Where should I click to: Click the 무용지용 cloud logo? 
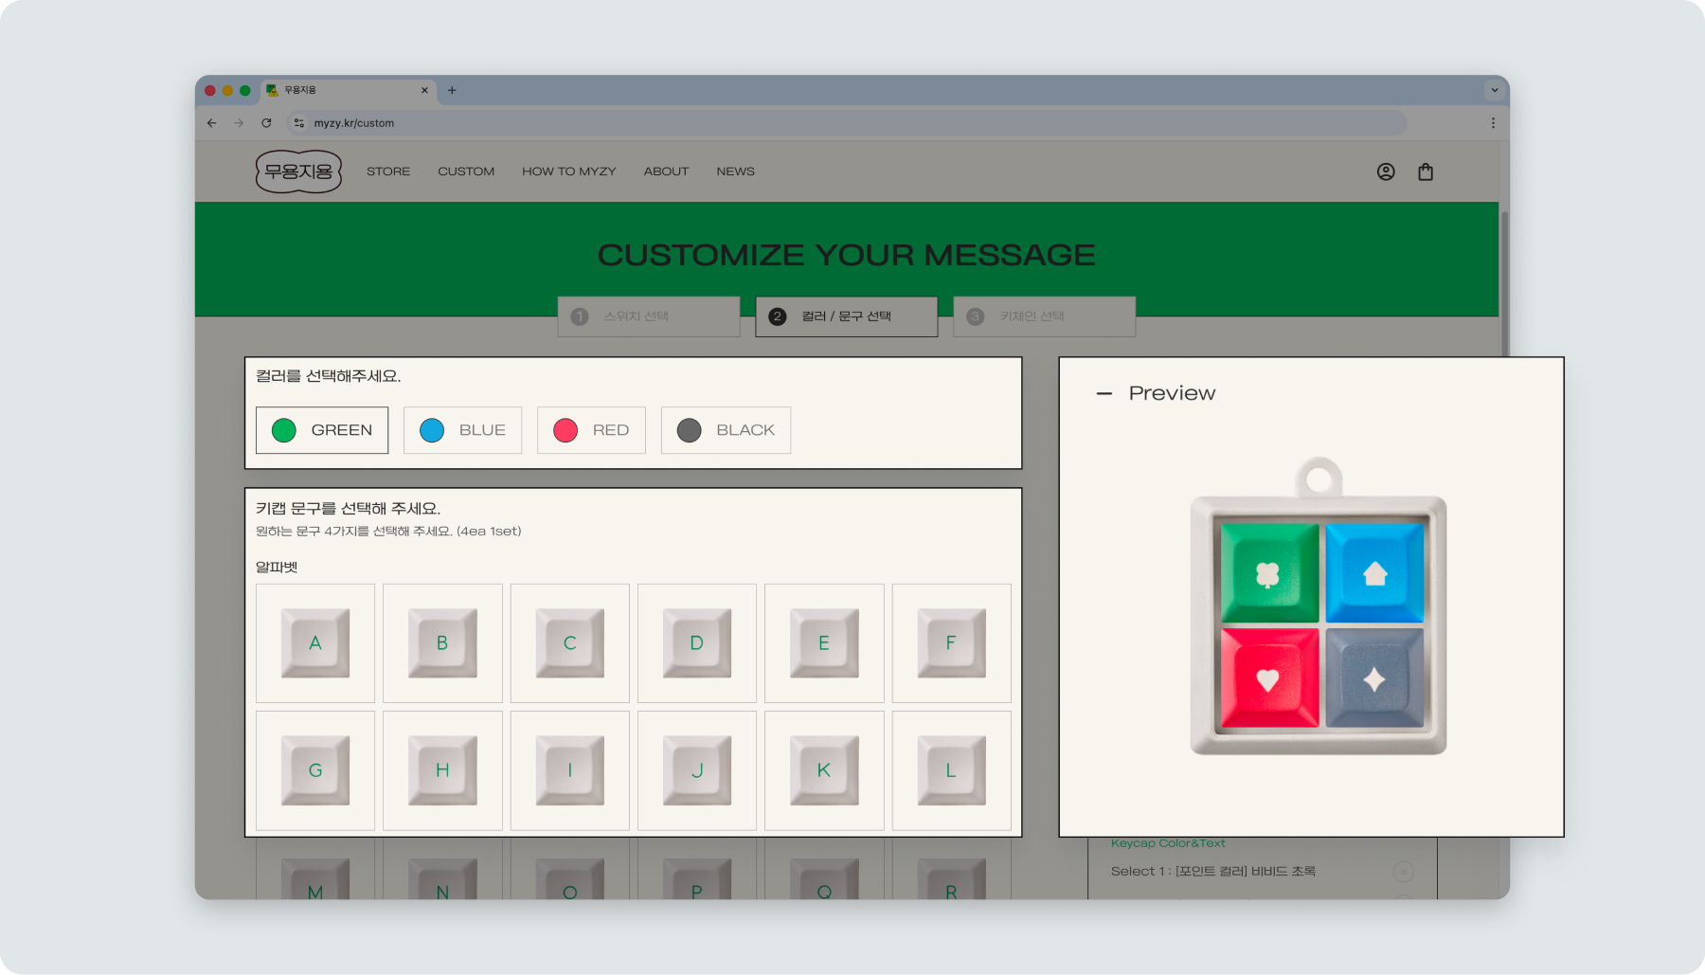point(298,172)
